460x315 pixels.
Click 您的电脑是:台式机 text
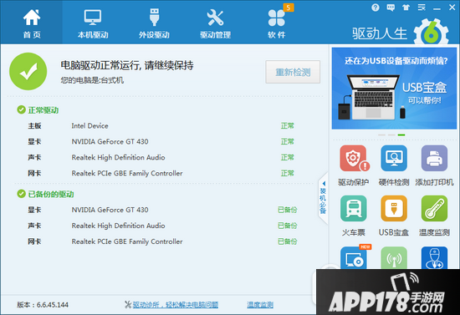[x=92, y=80]
